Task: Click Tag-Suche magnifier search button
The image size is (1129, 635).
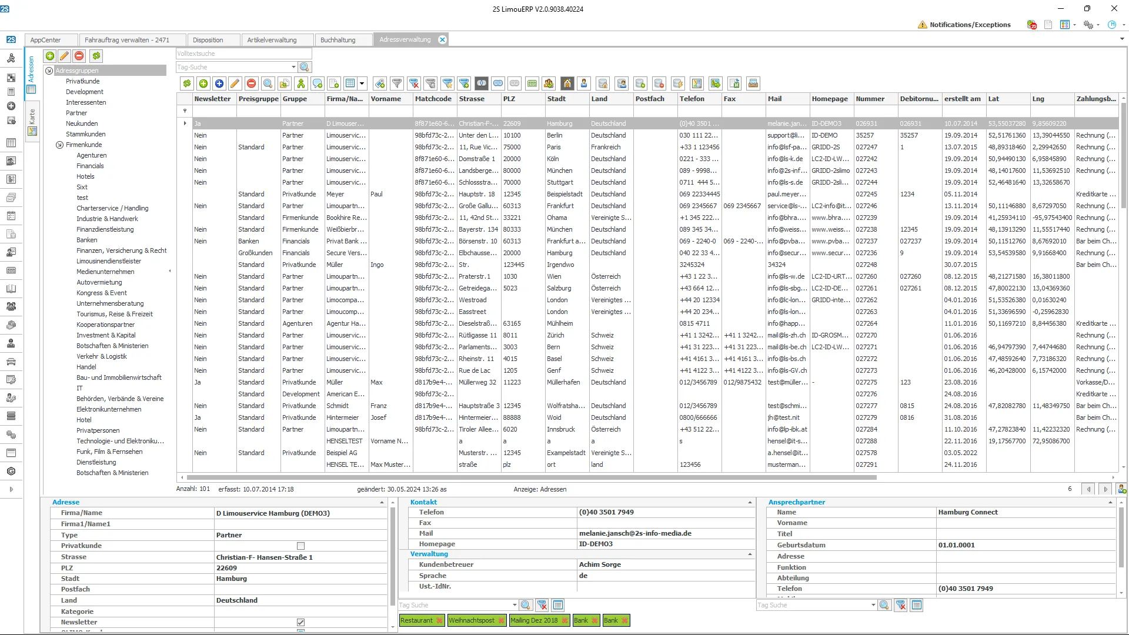Action: point(305,67)
